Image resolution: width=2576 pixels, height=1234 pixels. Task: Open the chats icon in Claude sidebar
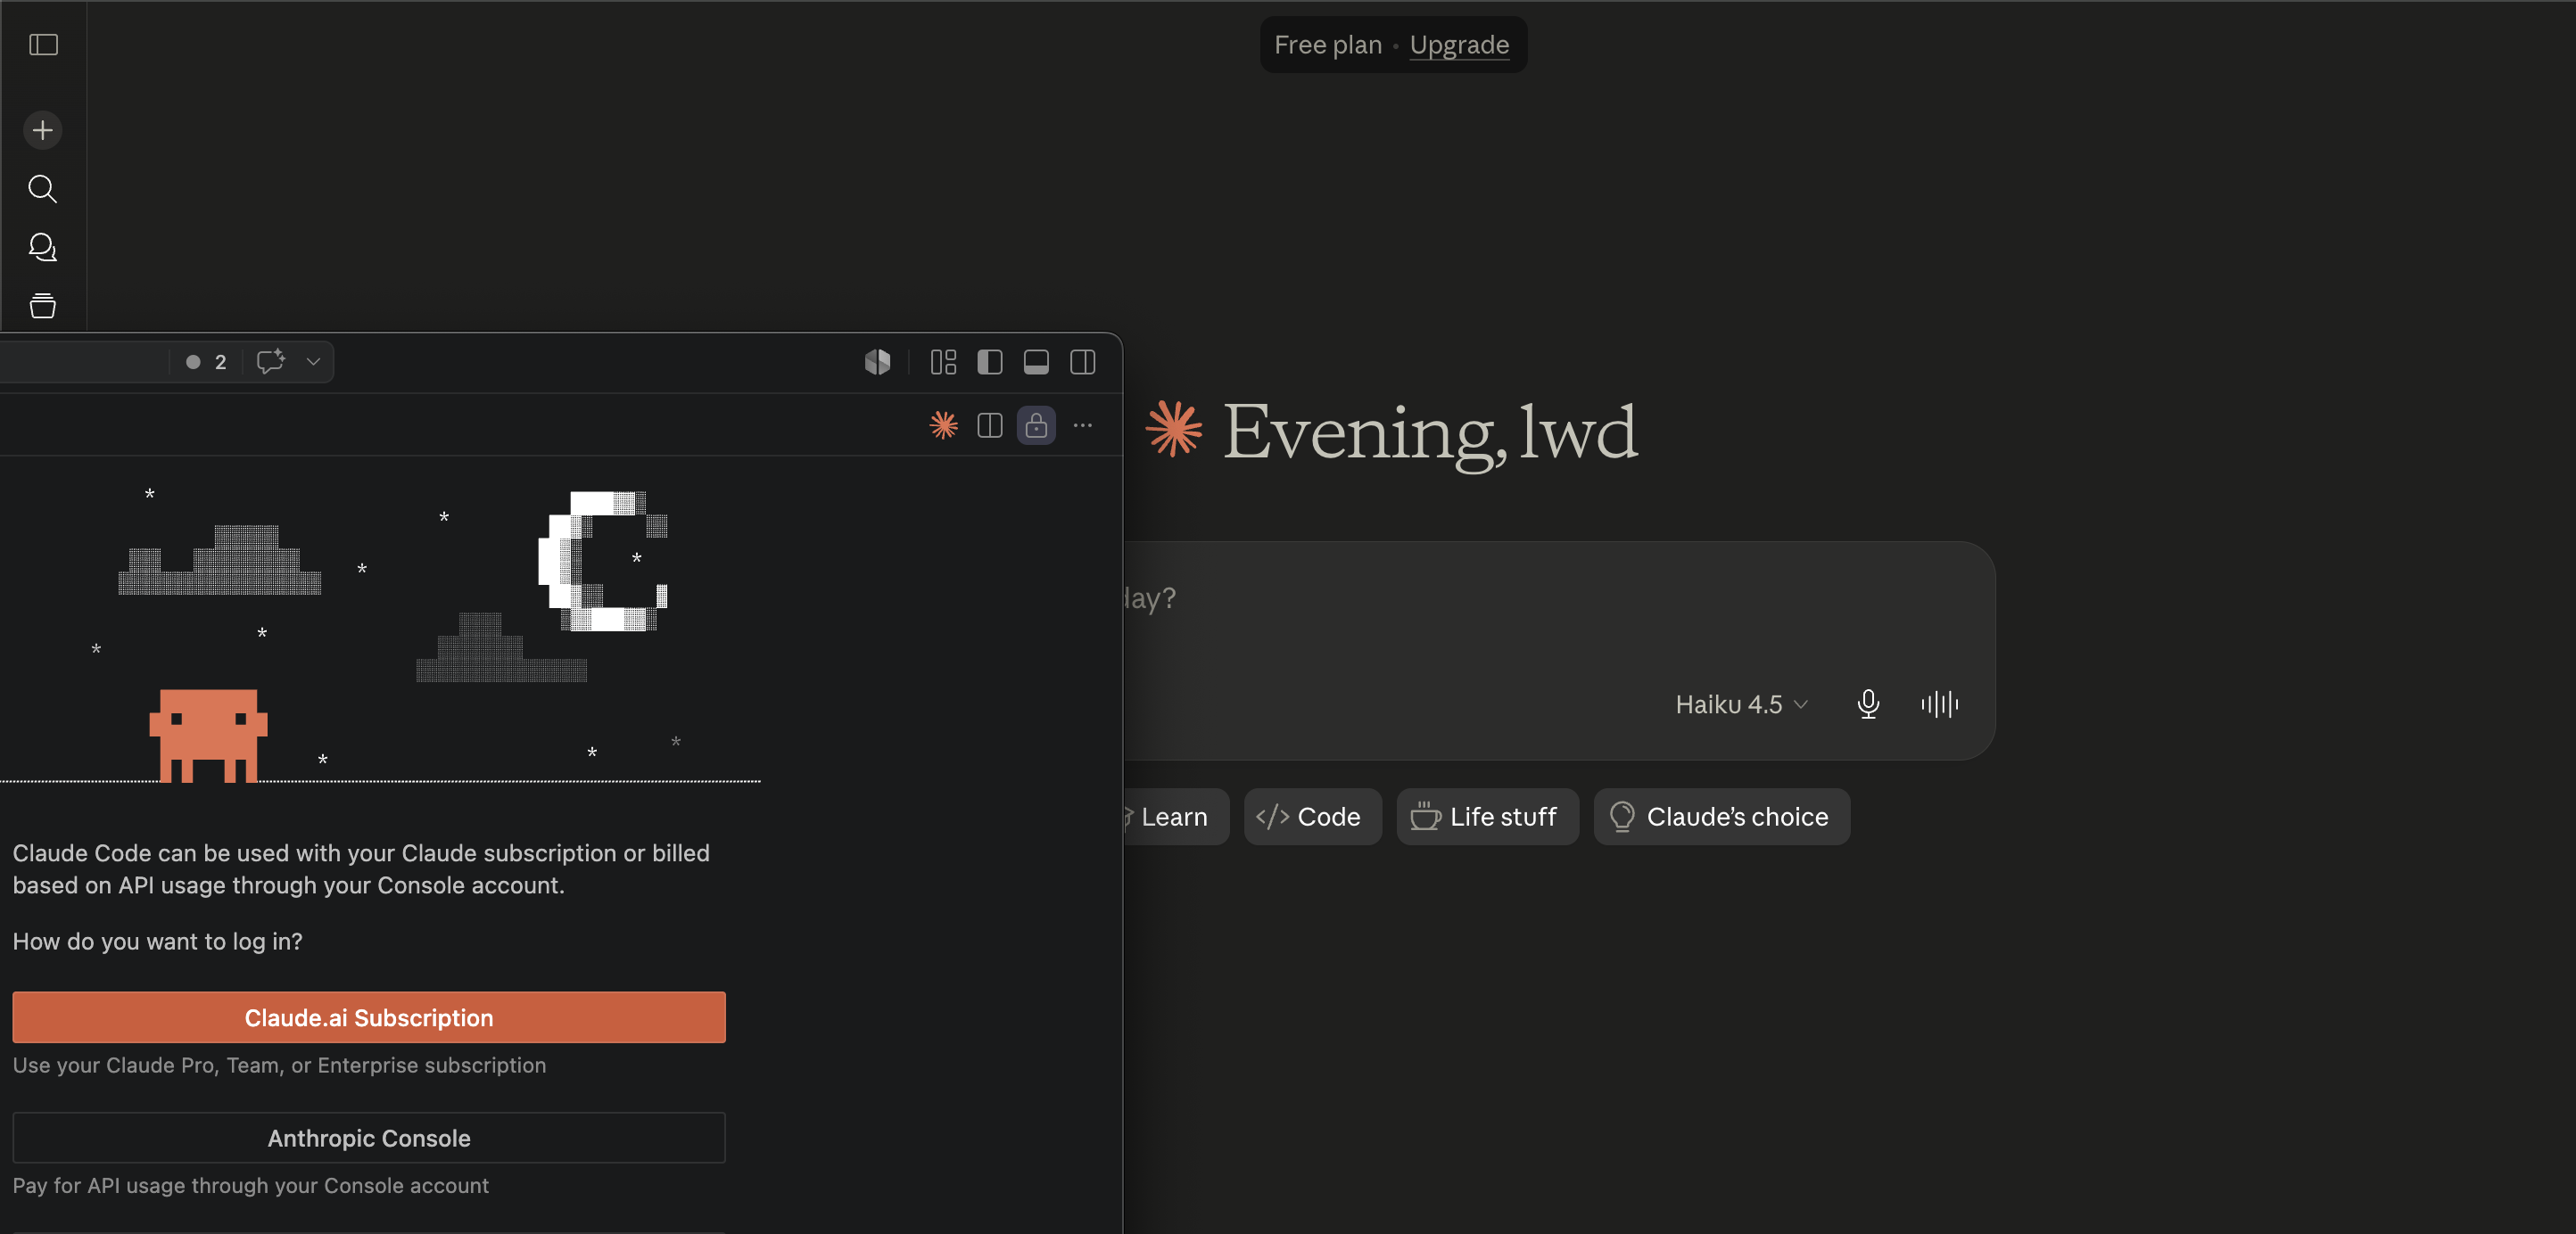(x=43, y=247)
